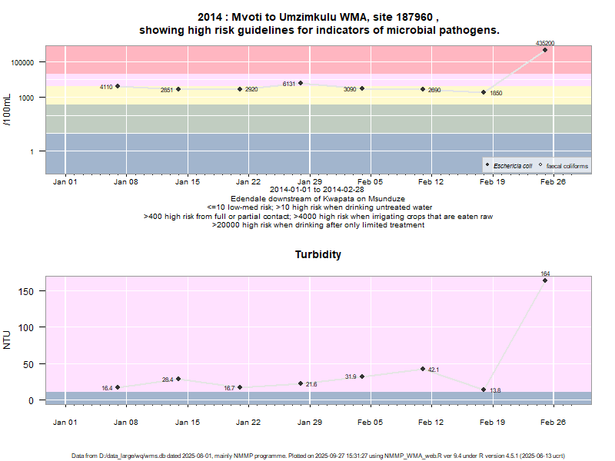Image resolution: width=615 pixels, height=461 pixels.
Task: Select the 6131 data point marker
Action: (301, 83)
